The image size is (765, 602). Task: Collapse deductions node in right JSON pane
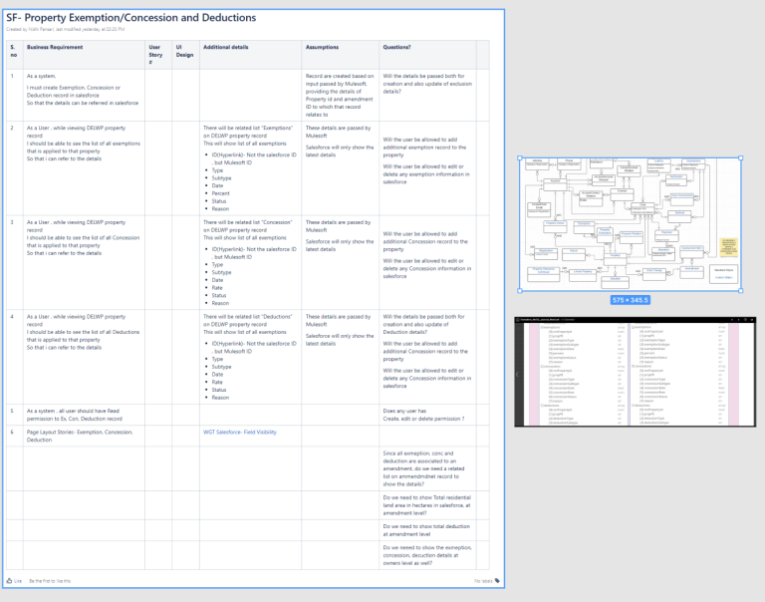coord(633,406)
